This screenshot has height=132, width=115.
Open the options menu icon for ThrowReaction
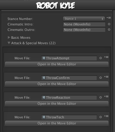coord(106,97)
